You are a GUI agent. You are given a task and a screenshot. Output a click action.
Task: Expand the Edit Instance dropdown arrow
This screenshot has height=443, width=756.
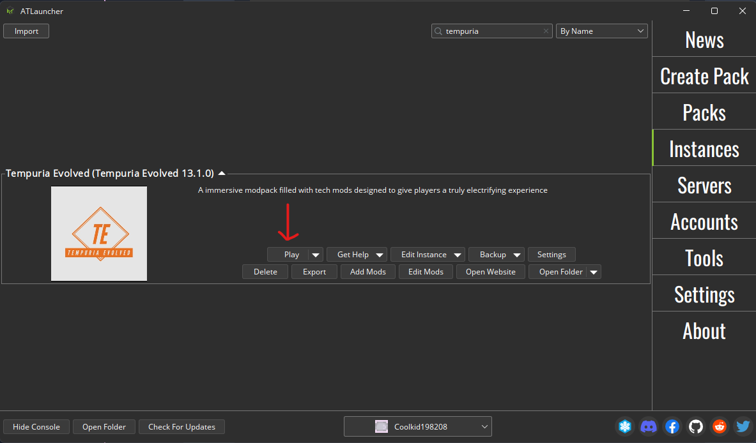point(458,255)
